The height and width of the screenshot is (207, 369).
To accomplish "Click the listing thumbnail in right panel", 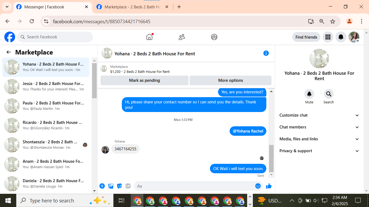I will coord(319,59).
